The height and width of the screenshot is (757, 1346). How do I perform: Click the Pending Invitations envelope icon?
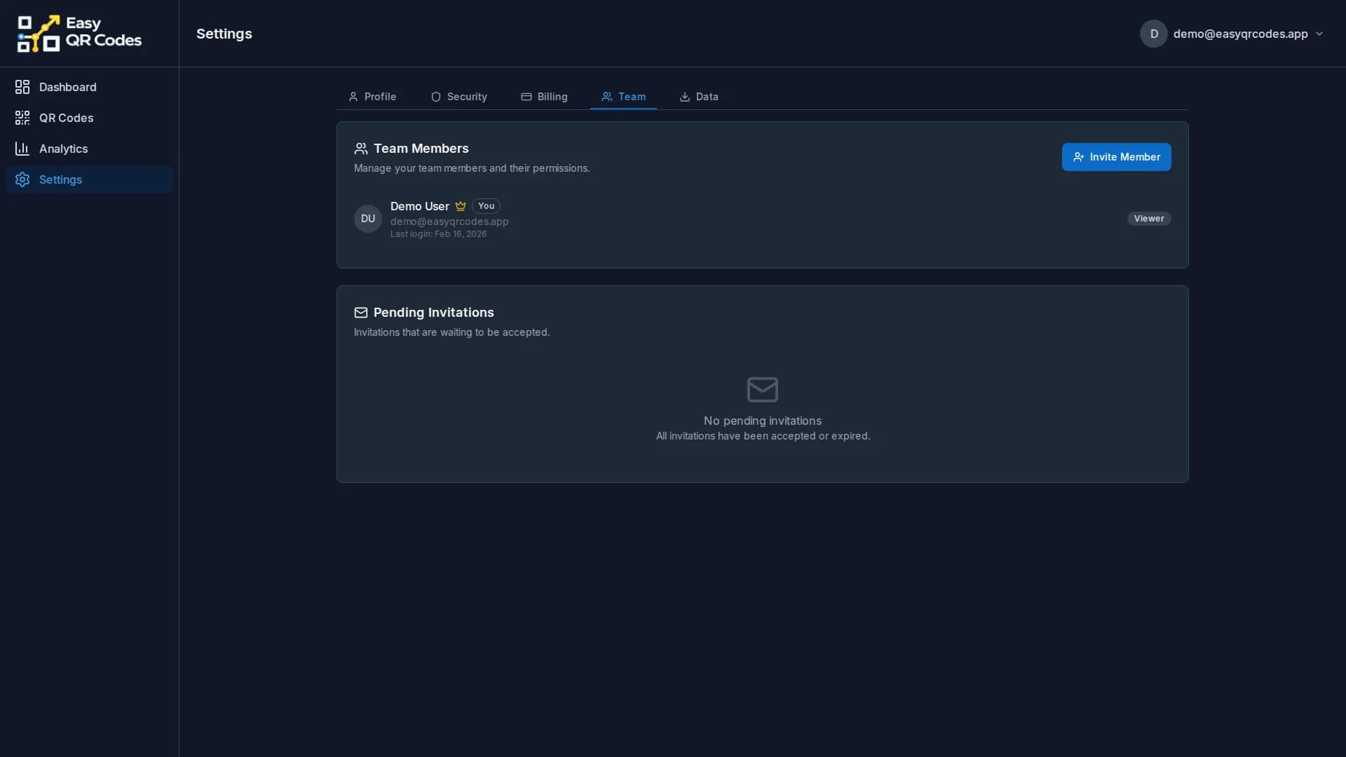tap(361, 313)
